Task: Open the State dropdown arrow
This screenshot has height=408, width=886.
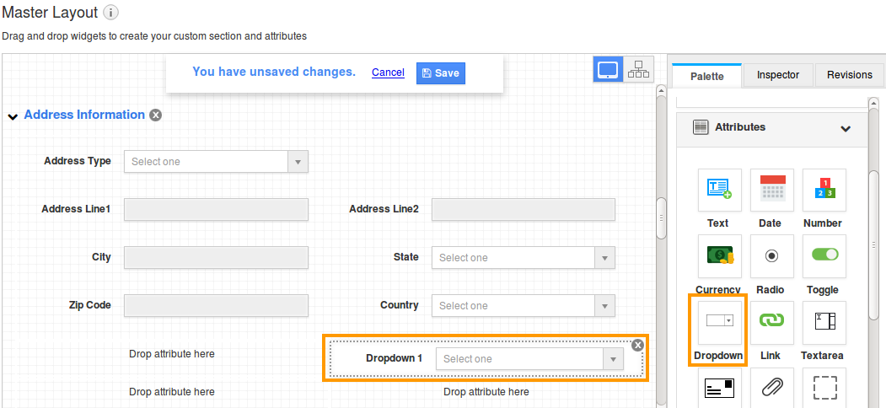Action: (604, 258)
